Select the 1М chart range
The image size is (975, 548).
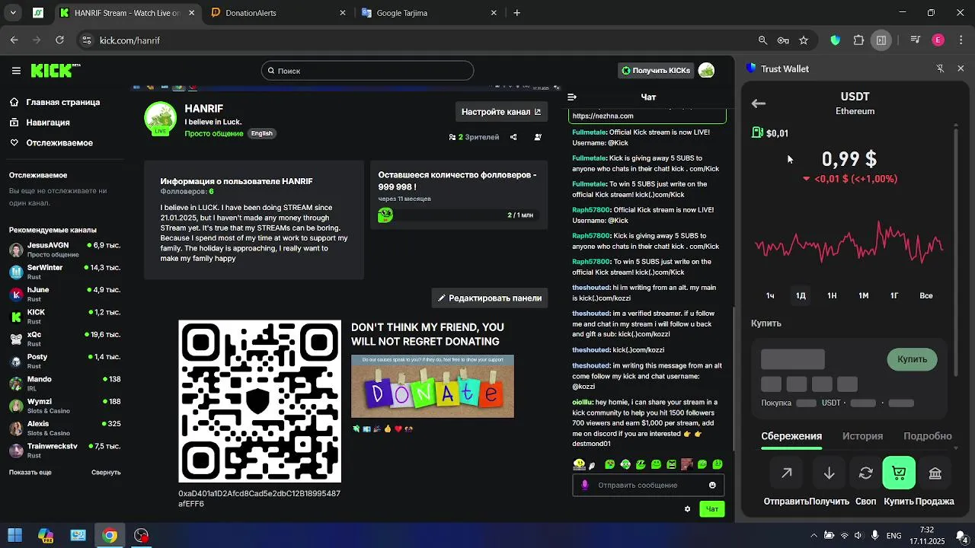coord(863,295)
